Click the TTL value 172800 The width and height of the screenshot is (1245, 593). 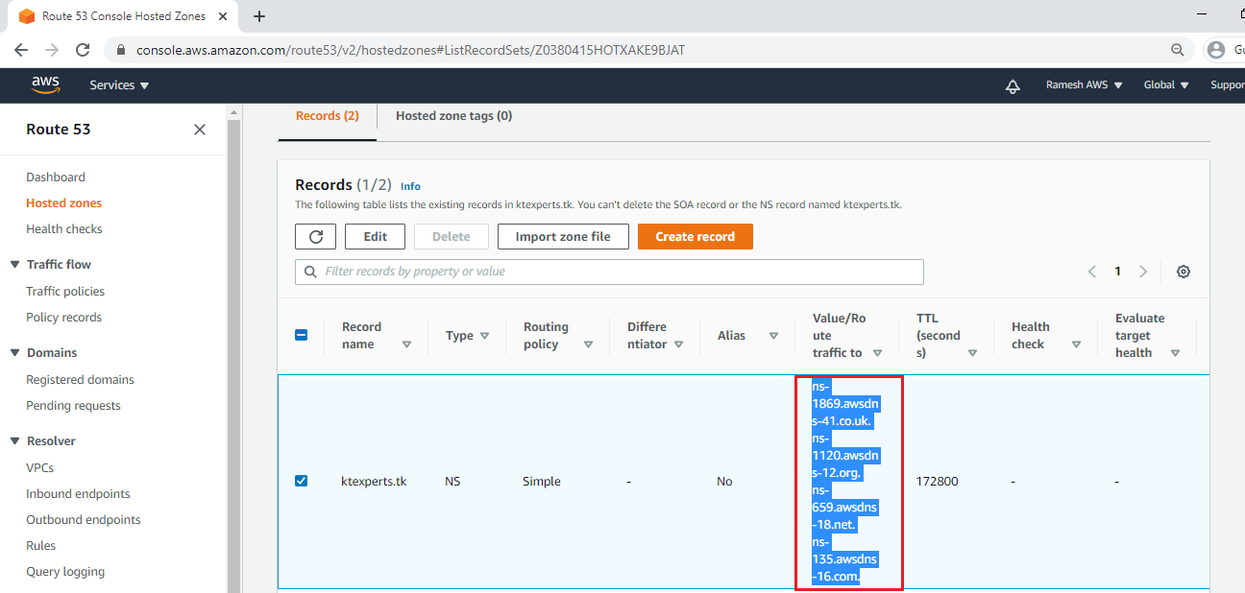(937, 482)
